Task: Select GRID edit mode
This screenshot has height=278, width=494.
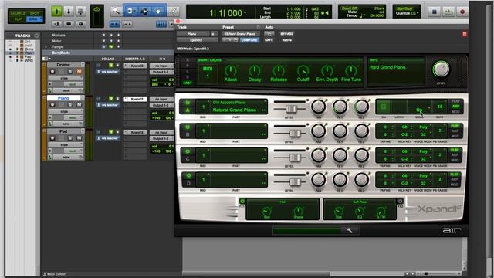Action: [x=33, y=19]
